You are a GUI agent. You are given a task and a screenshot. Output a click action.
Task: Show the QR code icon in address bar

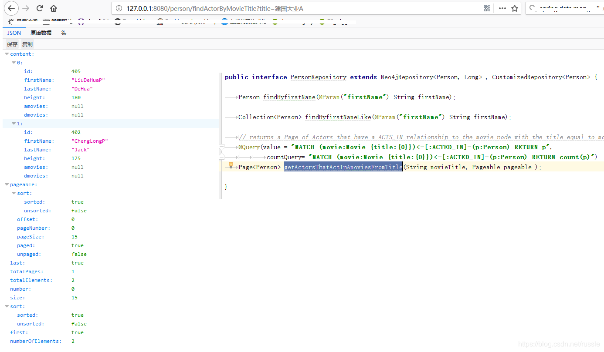487,8
